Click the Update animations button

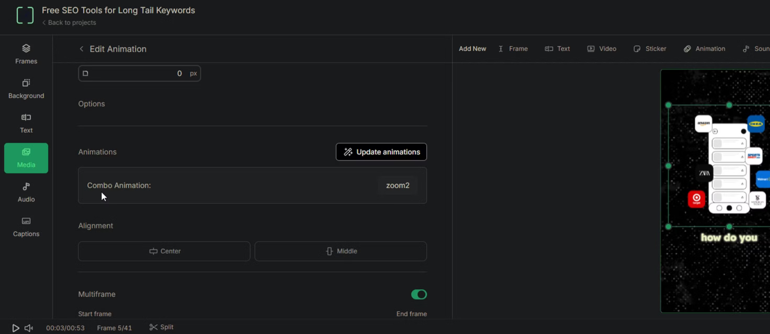381,152
